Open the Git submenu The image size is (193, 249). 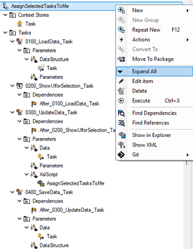pyautogui.click(x=155, y=155)
